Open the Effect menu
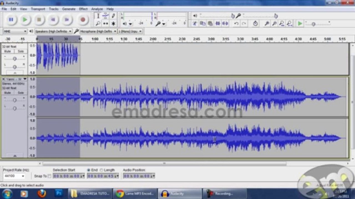This screenshot has height=199, width=355. click(83, 9)
